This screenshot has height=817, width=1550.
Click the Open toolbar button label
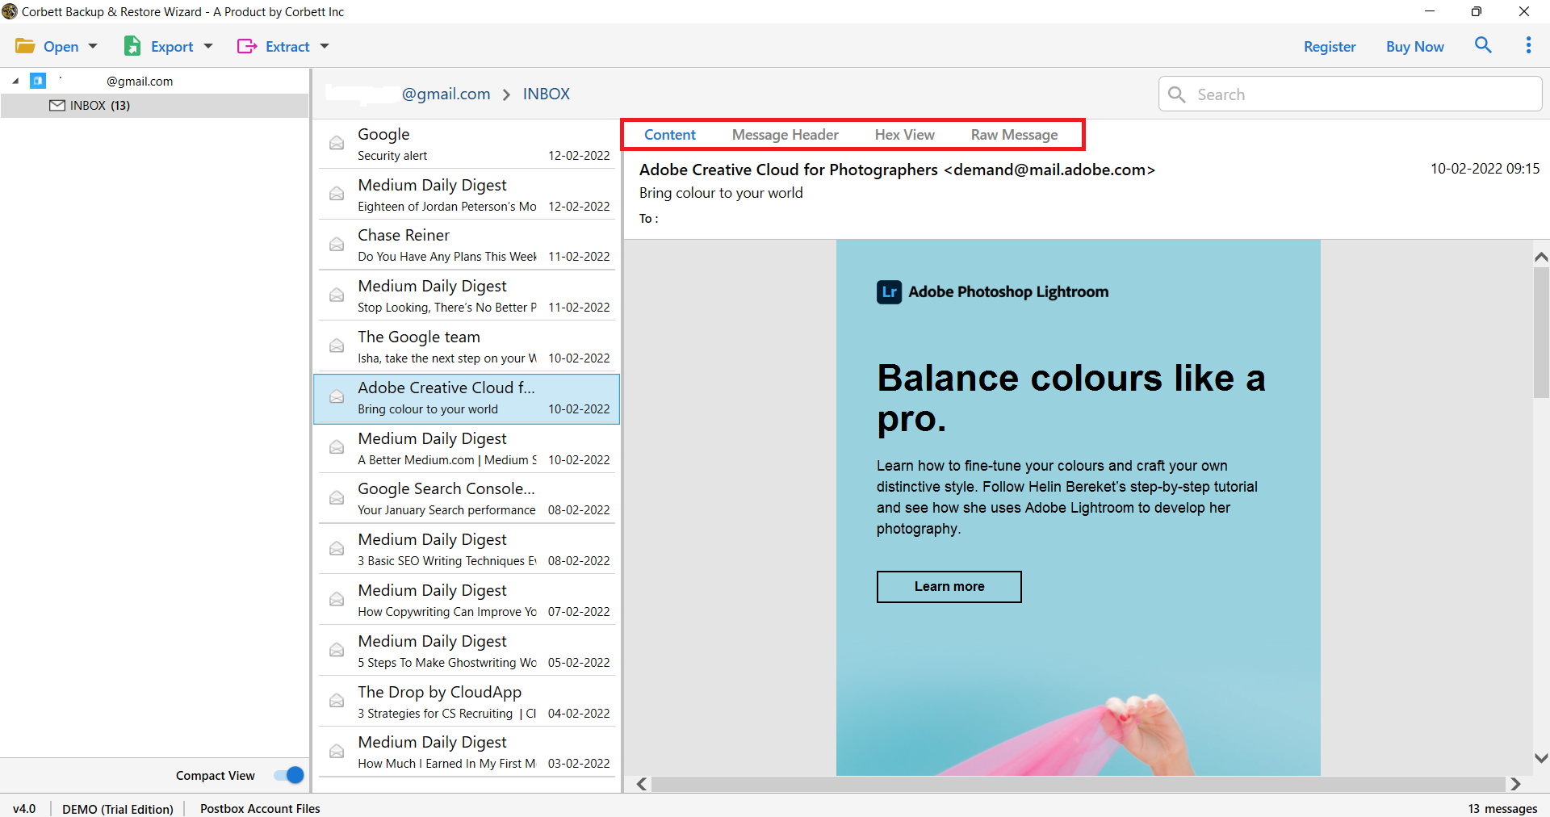[x=61, y=46]
